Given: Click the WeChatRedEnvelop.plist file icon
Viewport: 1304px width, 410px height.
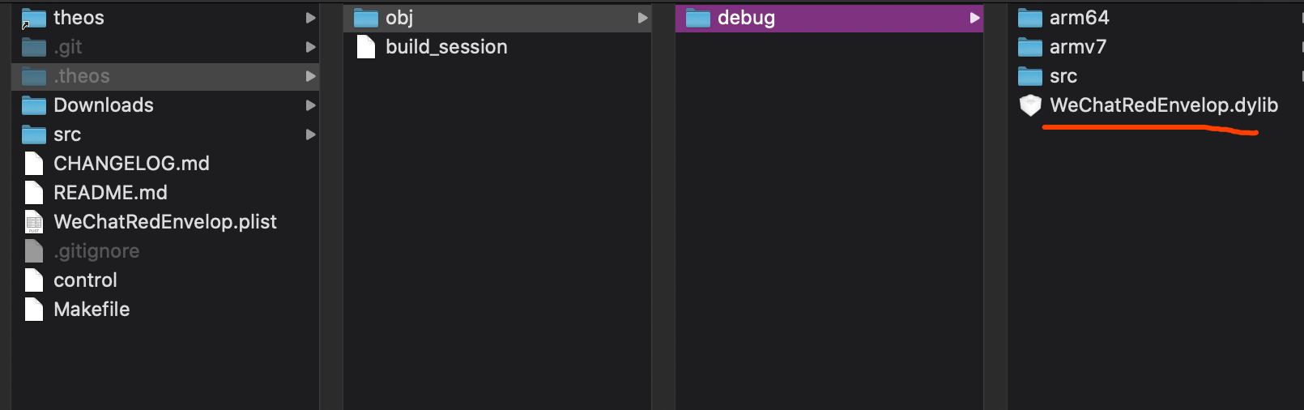Looking at the screenshot, I should coord(33,222).
